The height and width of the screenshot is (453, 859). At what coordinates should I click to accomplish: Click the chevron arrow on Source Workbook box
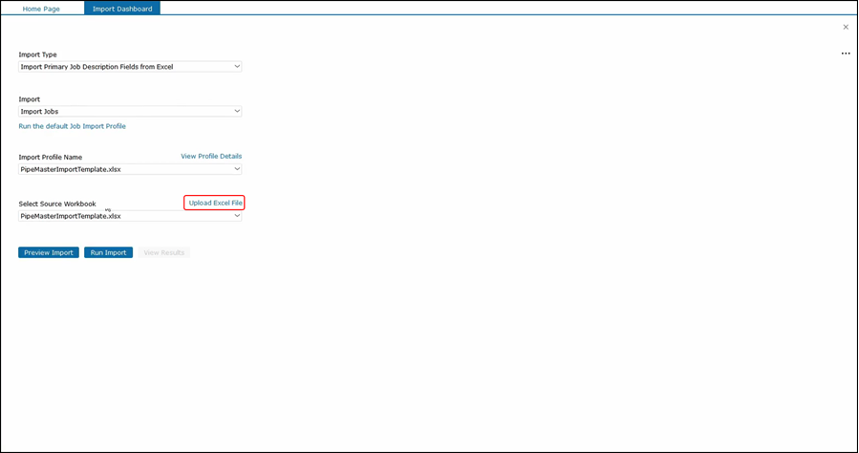[237, 216]
